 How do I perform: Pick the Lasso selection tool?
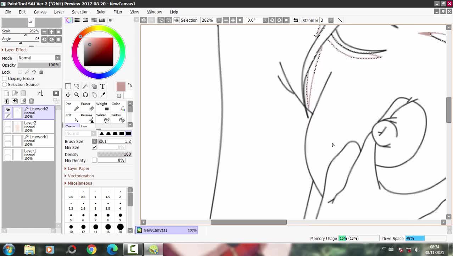click(x=77, y=86)
